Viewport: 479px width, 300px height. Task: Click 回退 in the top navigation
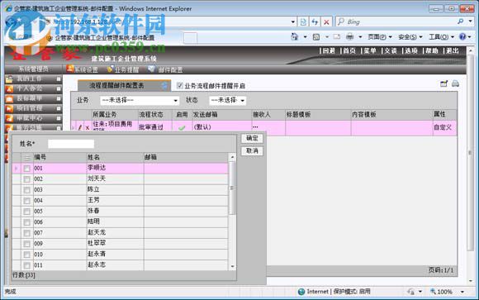[329, 50]
